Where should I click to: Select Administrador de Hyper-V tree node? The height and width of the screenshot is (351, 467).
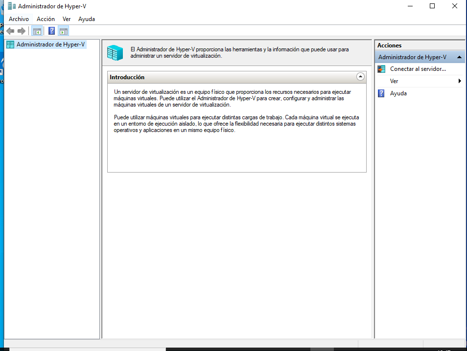click(x=50, y=44)
